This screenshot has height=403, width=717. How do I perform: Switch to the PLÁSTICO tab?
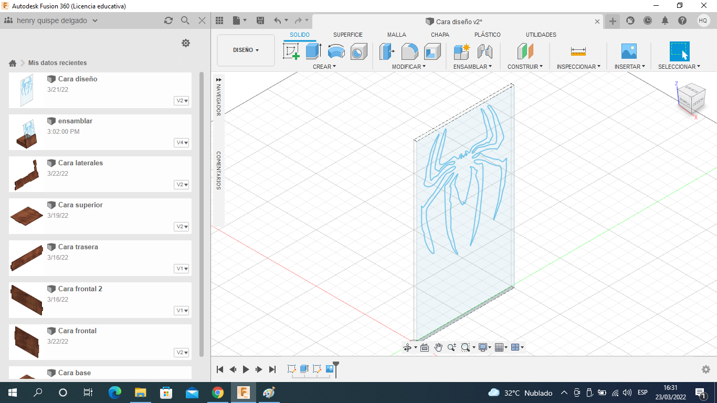488,35
